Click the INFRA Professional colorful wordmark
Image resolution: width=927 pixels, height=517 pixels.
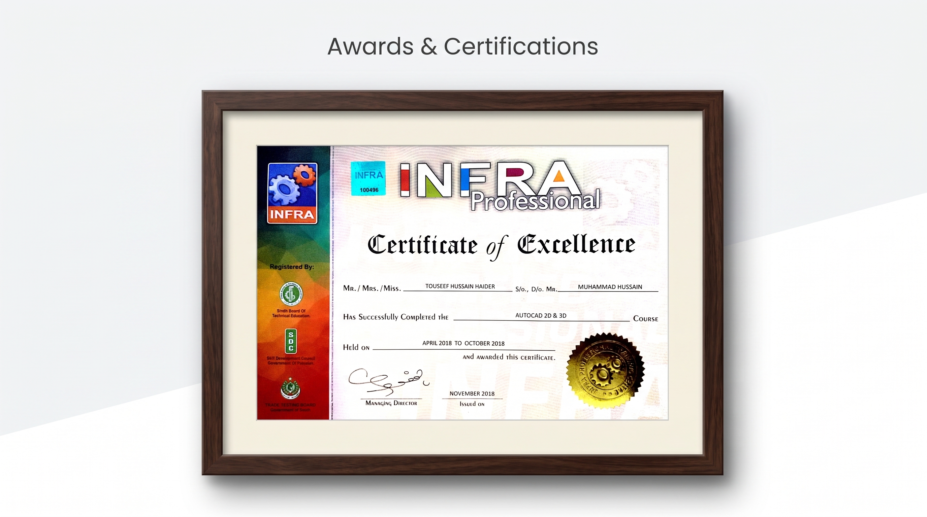pos(500,186)
